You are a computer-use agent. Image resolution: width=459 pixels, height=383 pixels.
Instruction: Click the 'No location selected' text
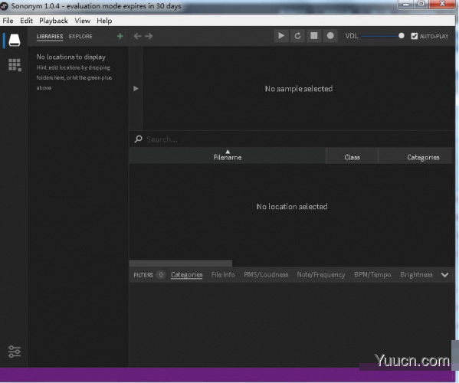pyautogui.click(x=292, y=207)
